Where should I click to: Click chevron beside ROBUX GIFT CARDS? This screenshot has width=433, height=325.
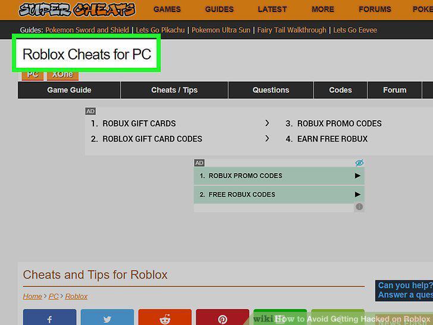click(266, 123)
